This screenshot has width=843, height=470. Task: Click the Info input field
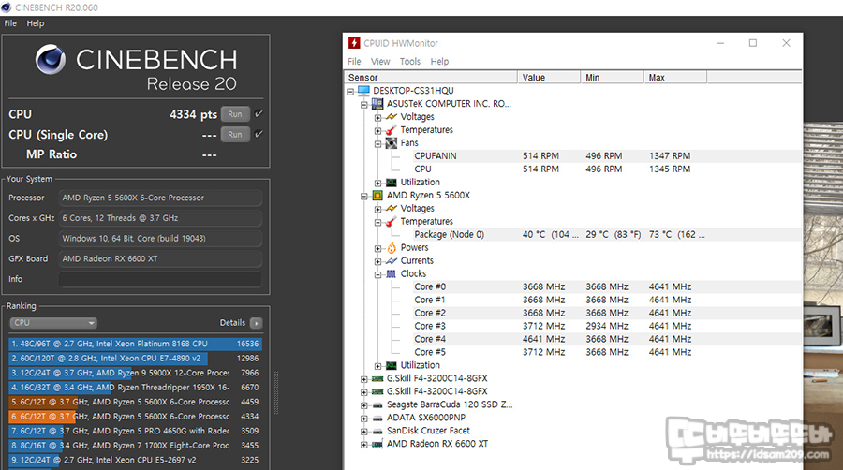tap(160, 279)
